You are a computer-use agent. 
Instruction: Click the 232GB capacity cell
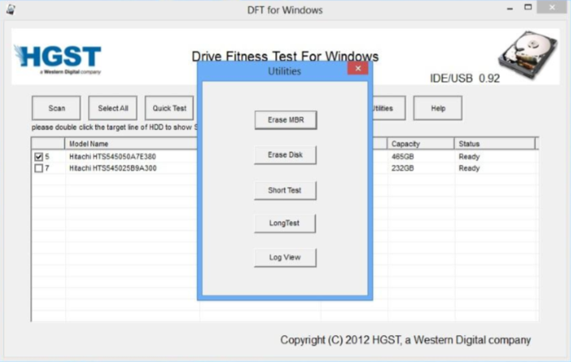[x=403, y=169]
